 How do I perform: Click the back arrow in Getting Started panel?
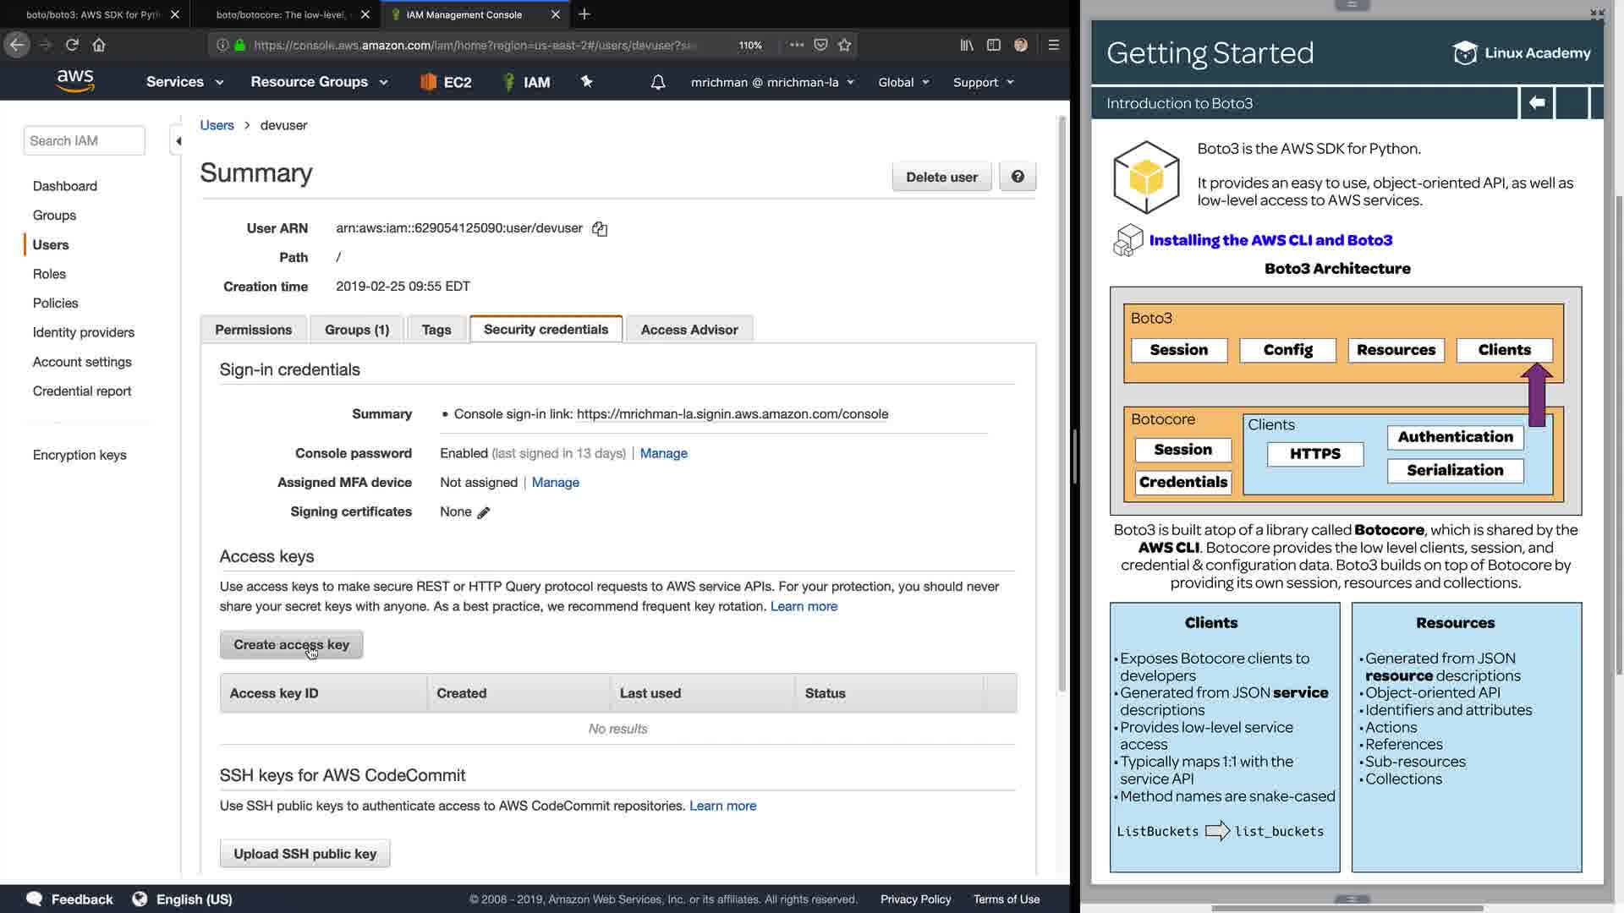pyautogui.click(x=1536, y=103)
